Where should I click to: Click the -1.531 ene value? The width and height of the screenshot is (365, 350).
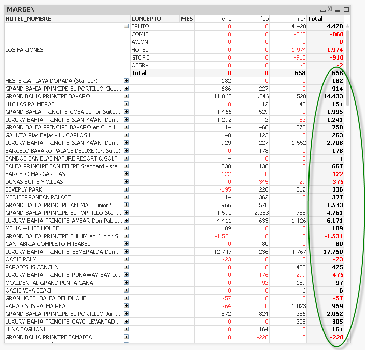tap(223, 236)
